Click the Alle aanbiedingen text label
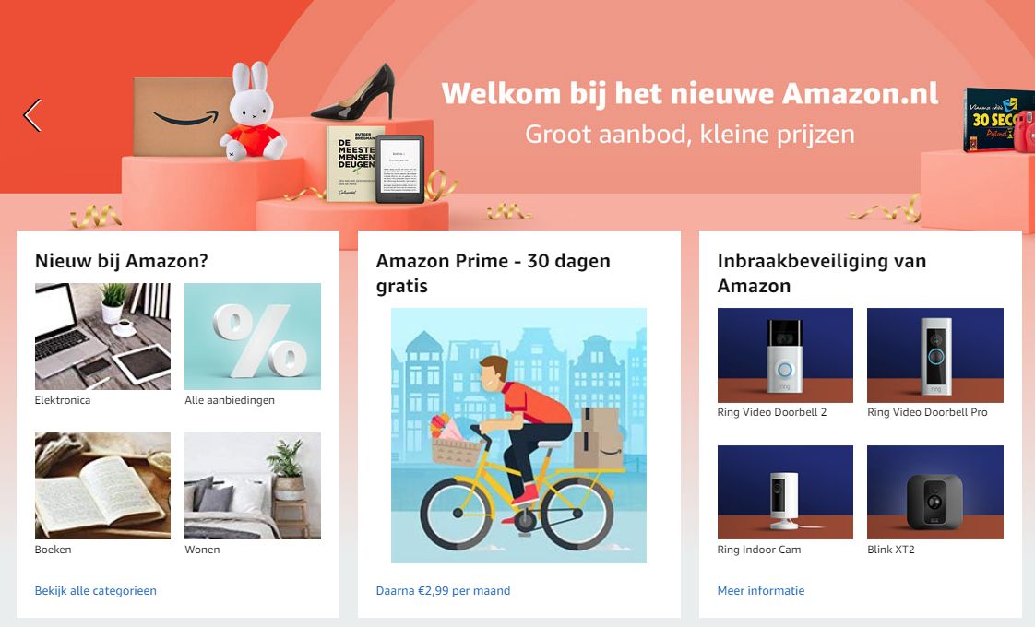Viewport: 1035px width, 627px height. (x=230, y=400)
